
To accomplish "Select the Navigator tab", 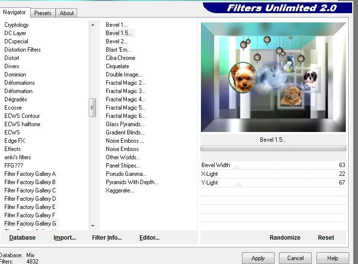I will click(x=14, y=12).
